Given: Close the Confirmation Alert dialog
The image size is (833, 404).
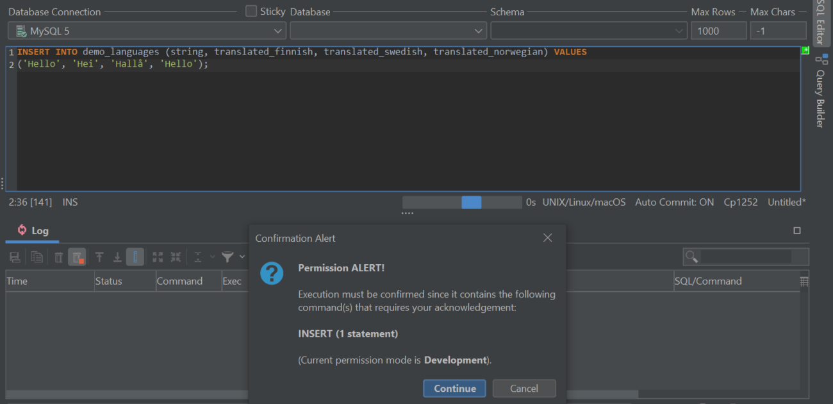Looking at the screenshot, I should tap(547, 238).
